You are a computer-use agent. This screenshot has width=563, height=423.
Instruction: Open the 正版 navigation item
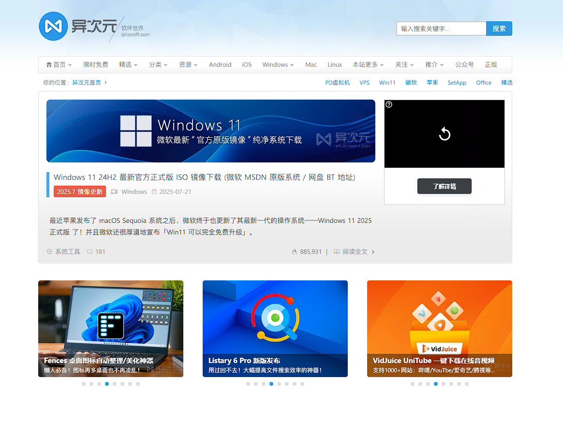click(491, 65)
